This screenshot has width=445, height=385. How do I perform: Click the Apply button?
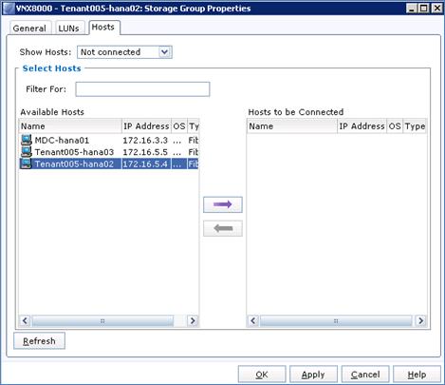coord(313,375)
